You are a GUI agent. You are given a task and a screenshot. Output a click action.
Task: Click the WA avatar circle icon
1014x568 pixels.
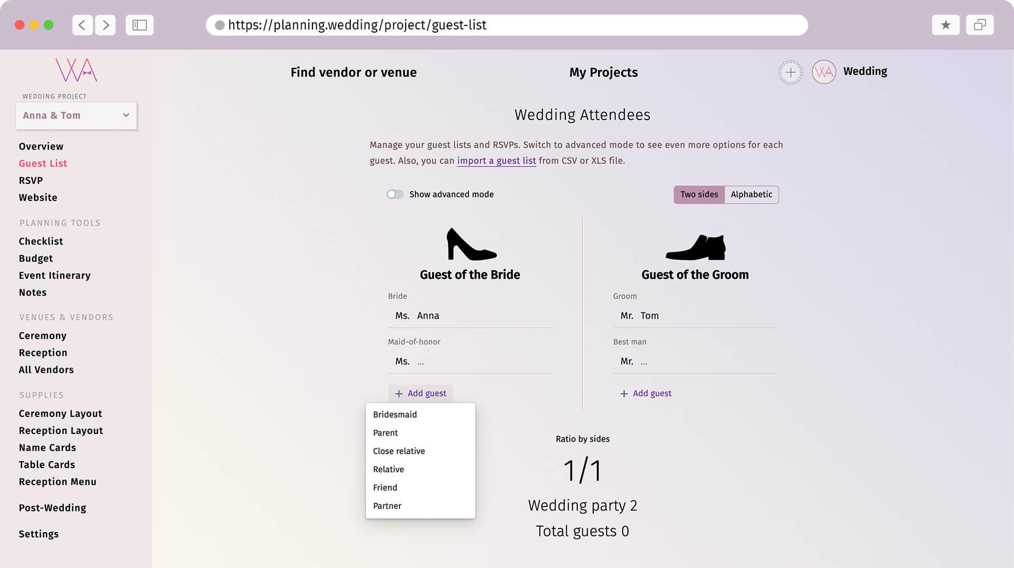(824, 71)
